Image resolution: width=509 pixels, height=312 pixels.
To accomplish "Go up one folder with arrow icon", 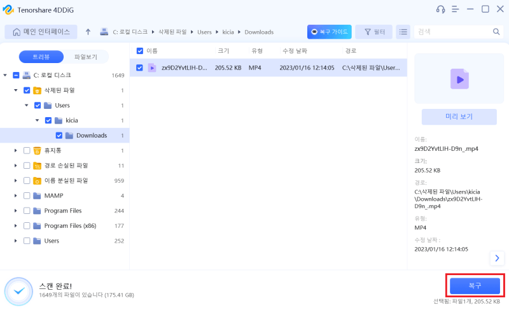I will 88,32.
